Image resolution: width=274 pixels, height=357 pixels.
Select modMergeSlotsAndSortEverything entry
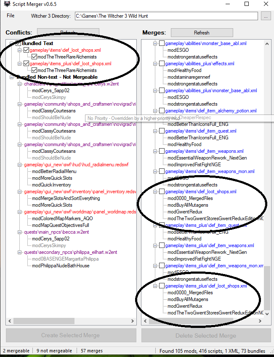pos(66,198)
